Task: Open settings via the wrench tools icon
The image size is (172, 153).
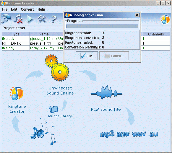Action: click(x=42, y=19)
